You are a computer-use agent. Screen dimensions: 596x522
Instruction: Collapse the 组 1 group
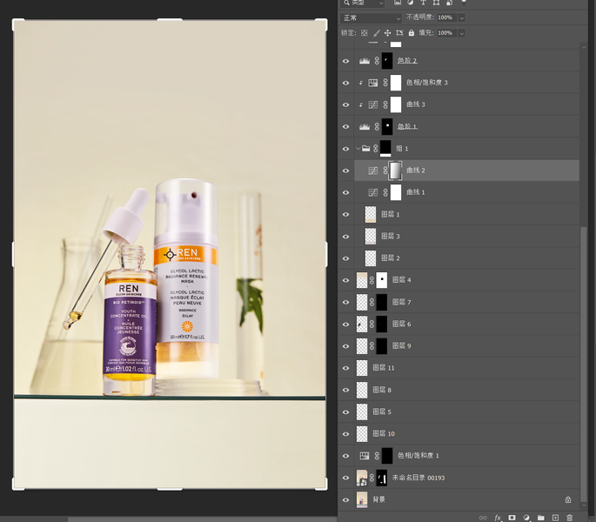[x=358, y=149]
